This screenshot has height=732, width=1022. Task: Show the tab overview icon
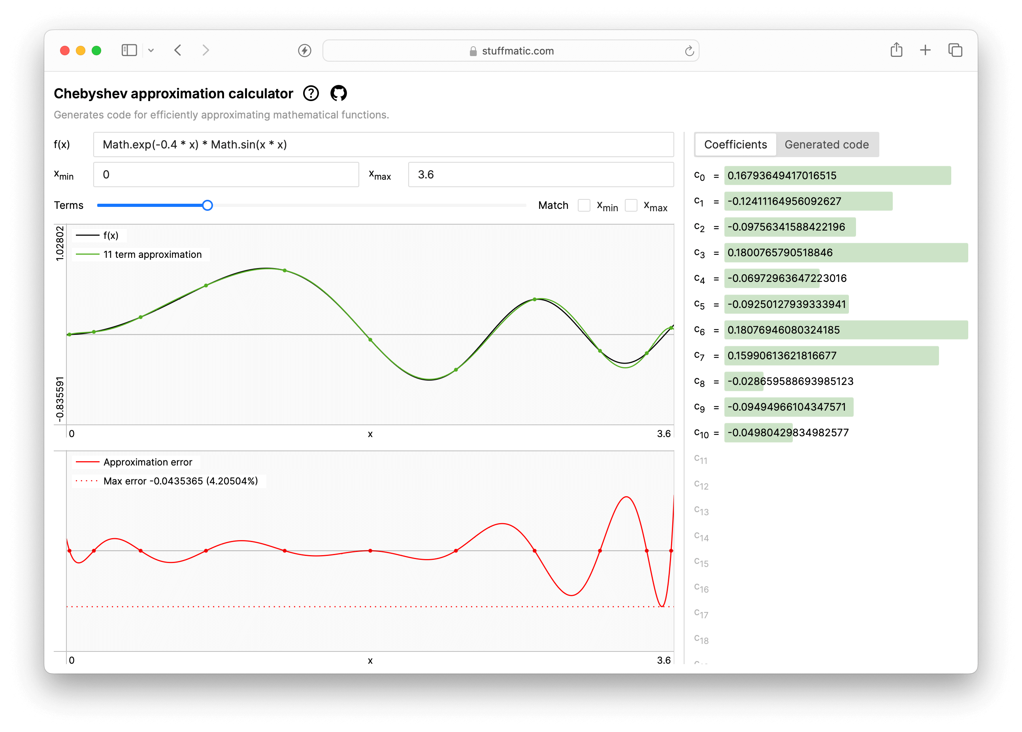(955, 51)
